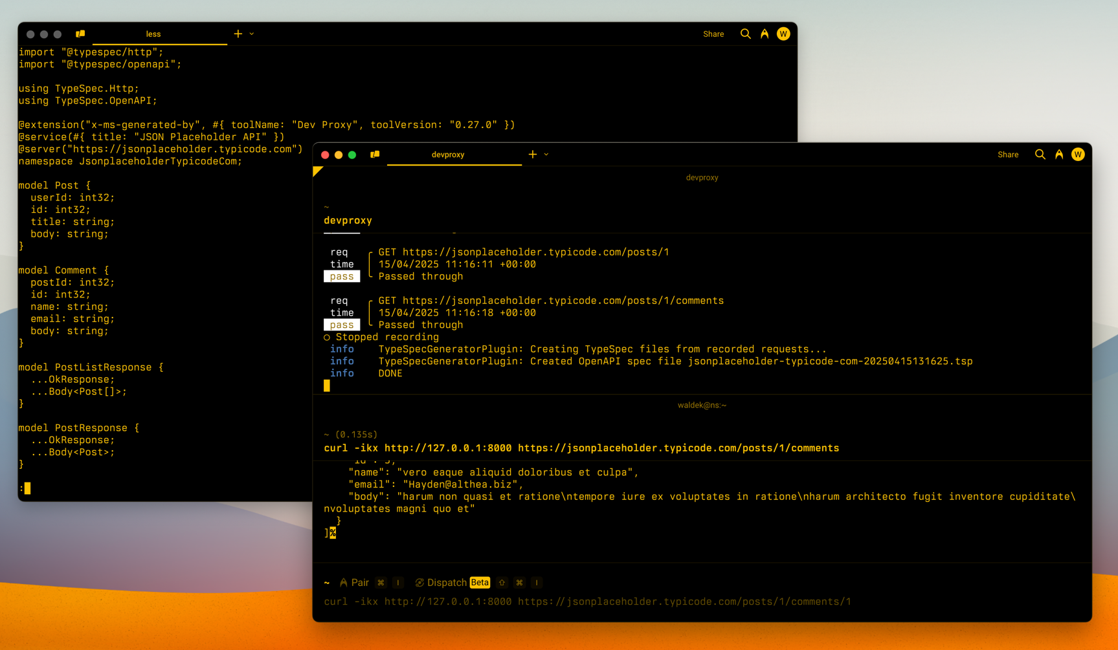The image size is (1118, 650).
Task: Click the W avatar in the less window
Action: tap(783, 34)
